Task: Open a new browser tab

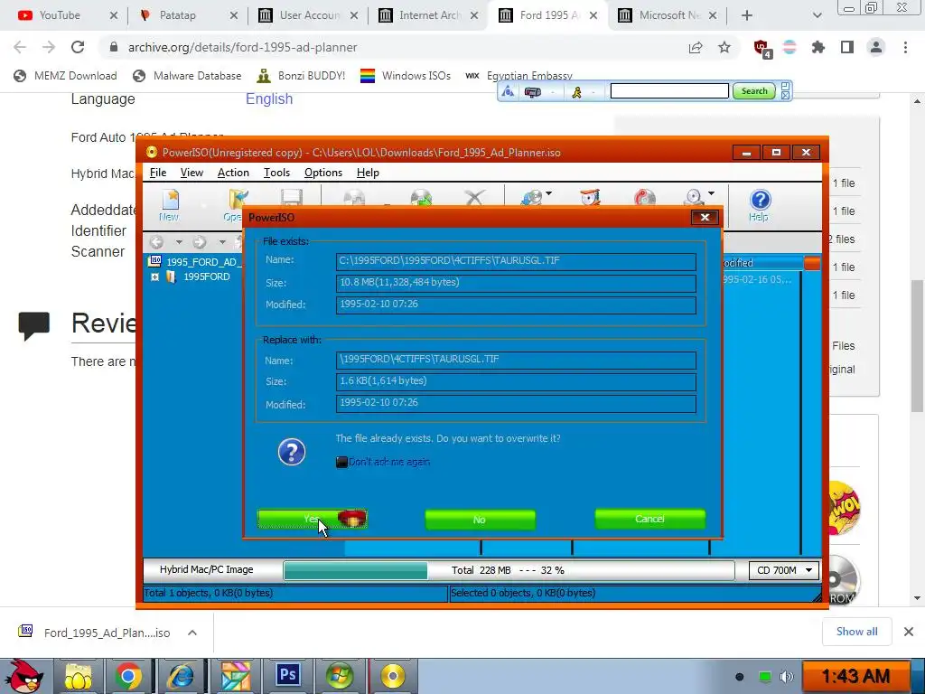Action: point(747,15)
